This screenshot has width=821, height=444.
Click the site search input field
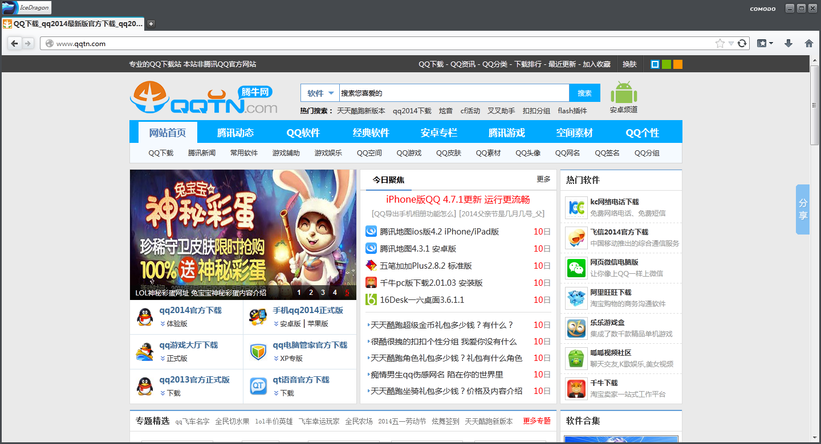click(454, 93)
